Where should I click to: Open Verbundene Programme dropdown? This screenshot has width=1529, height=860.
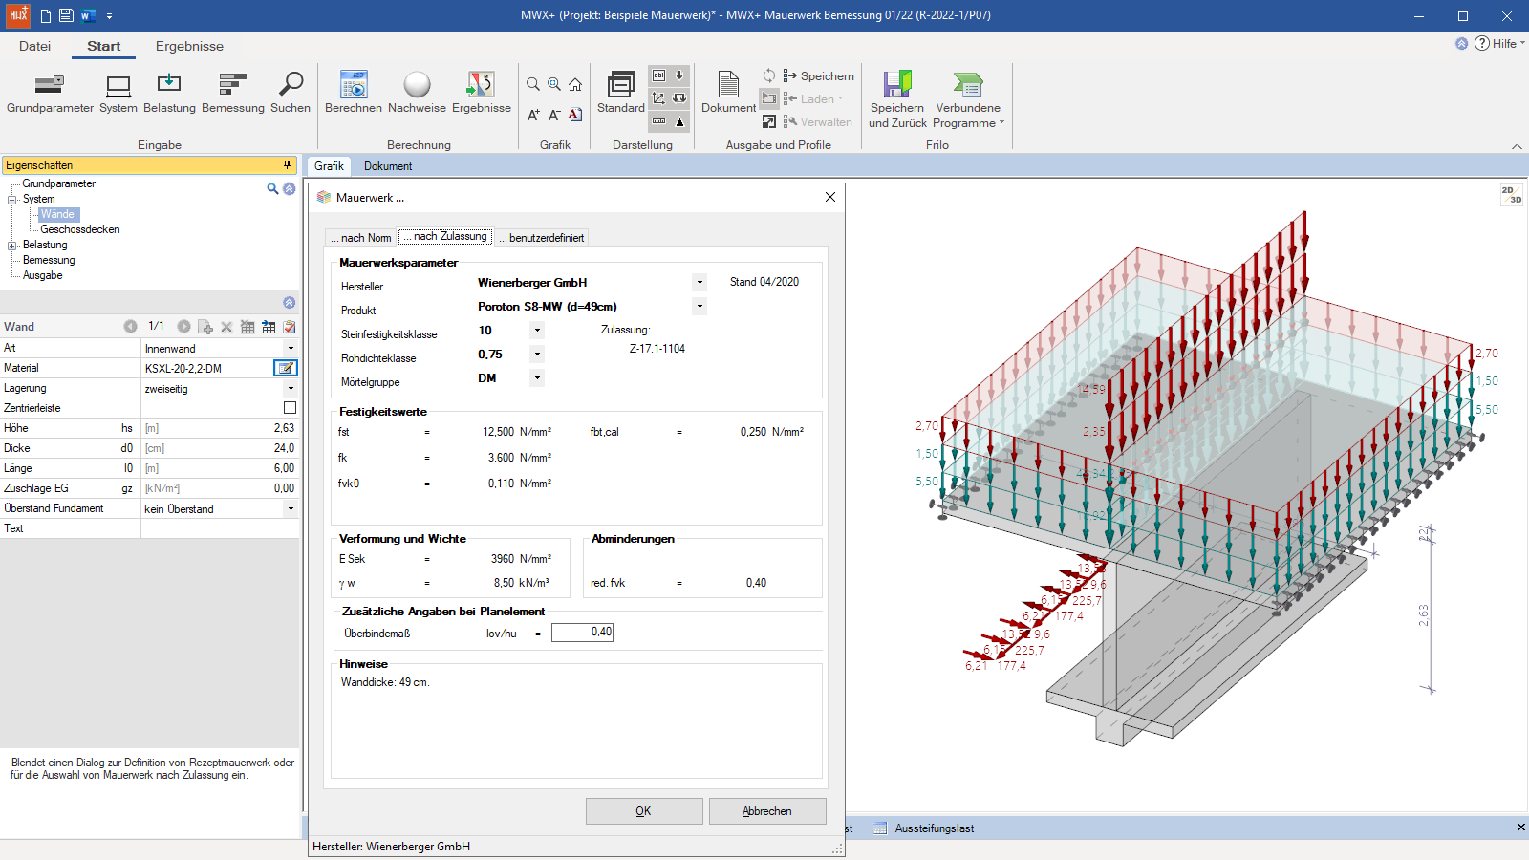tap(968, 99)
